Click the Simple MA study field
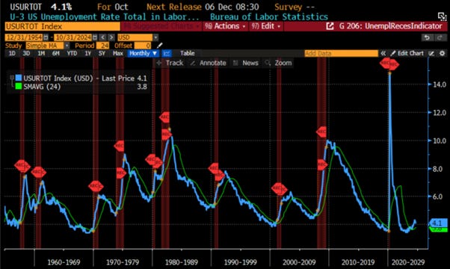The height and width of the screenshot is (269, 450). (x=45, y=46)
